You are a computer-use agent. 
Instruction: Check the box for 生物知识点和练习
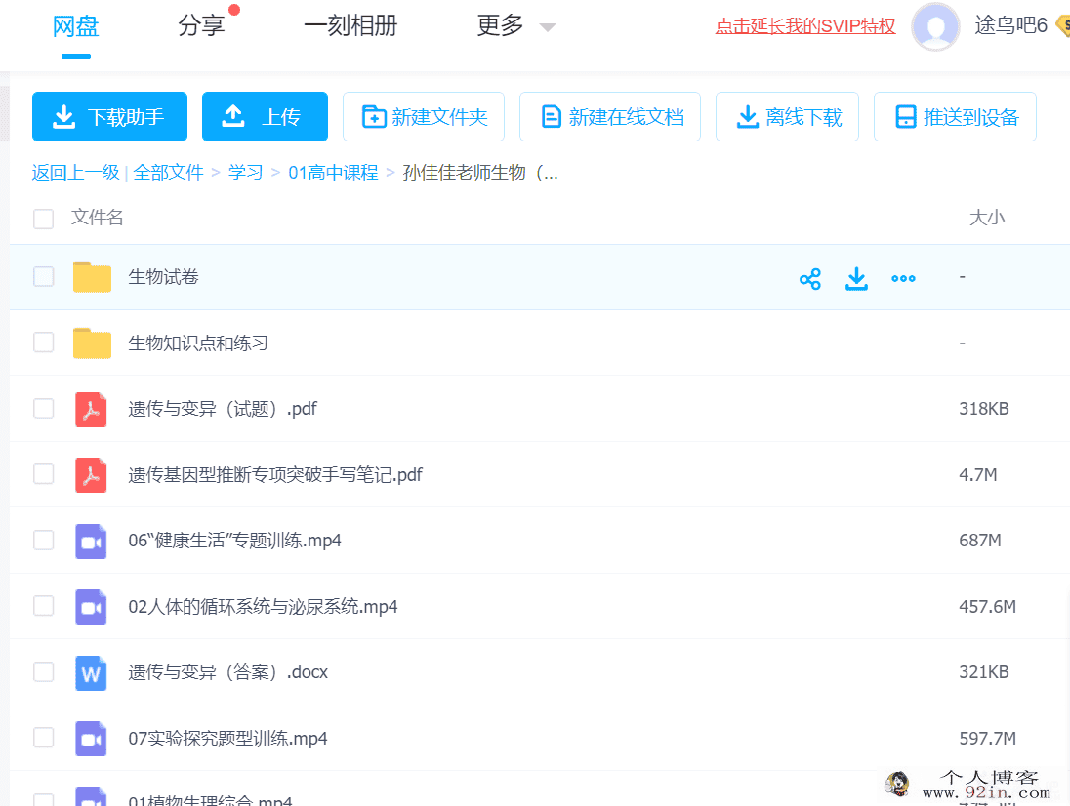[x=44, y=343]
